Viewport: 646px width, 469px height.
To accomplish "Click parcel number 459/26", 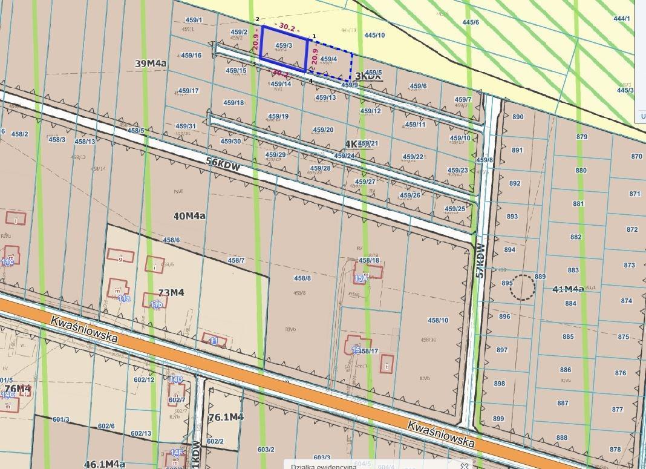I will [410, 195].
